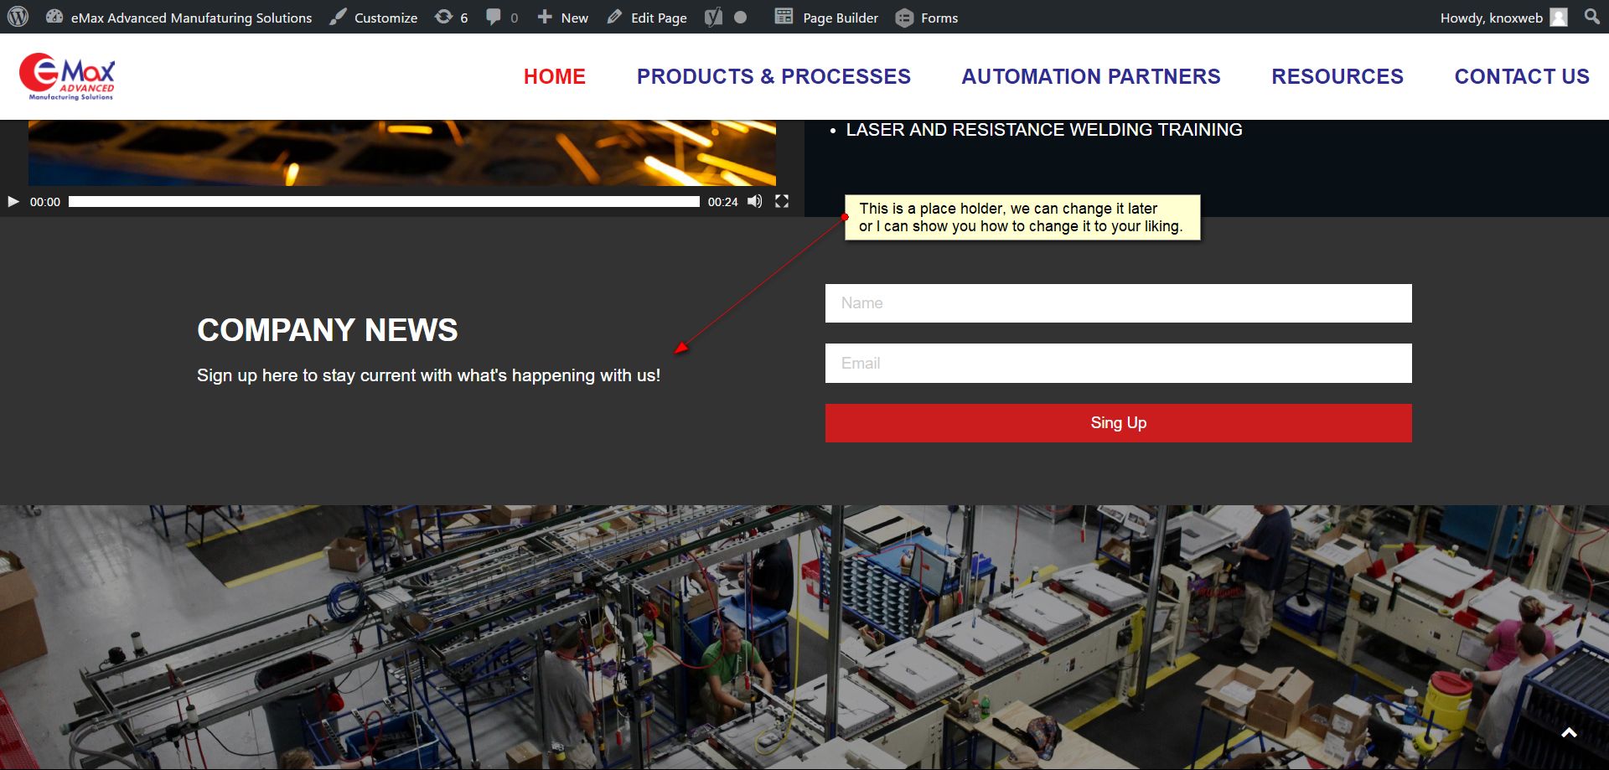Seek on the video progress bar
1609x770 pixels.
pos(384,202)
